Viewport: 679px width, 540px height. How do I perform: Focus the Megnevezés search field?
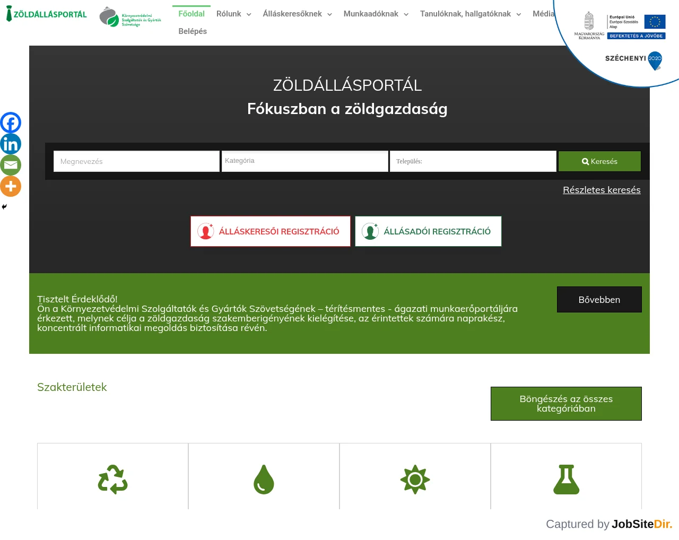pyautogui.click(x=136, y=161)
